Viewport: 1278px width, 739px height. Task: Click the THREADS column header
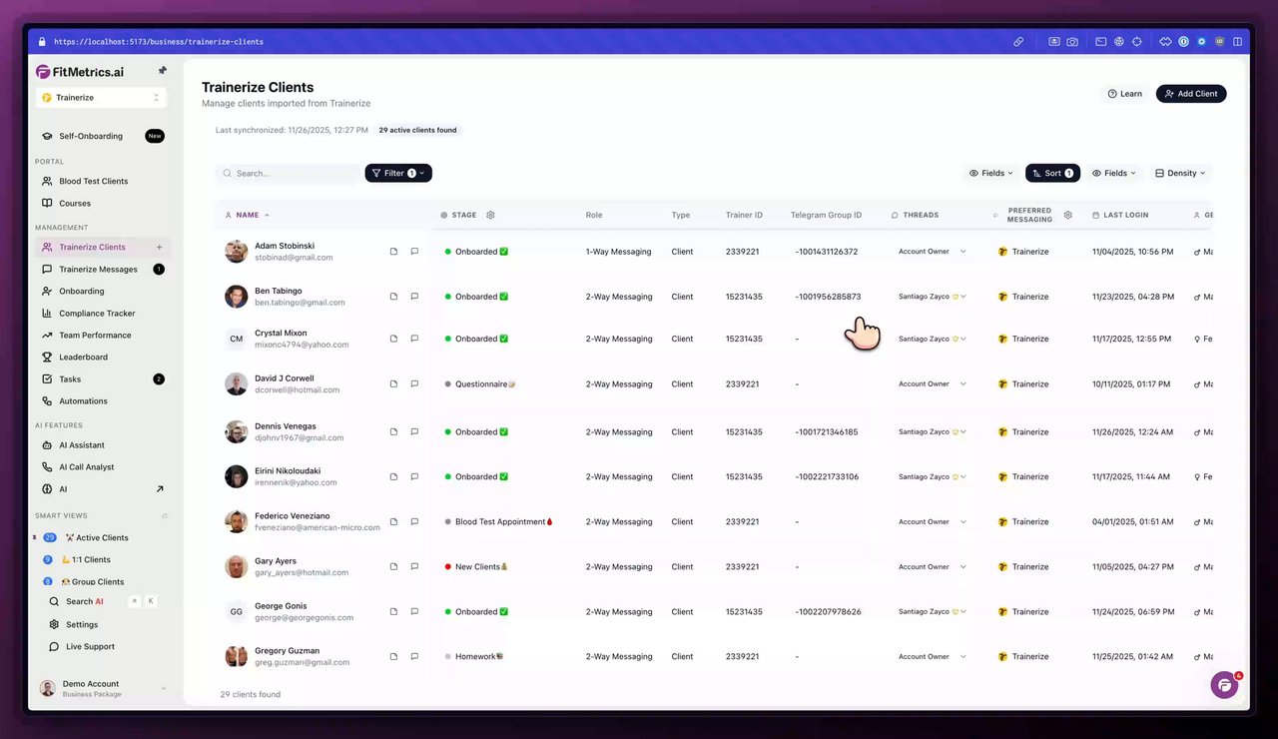coord(916,215)
